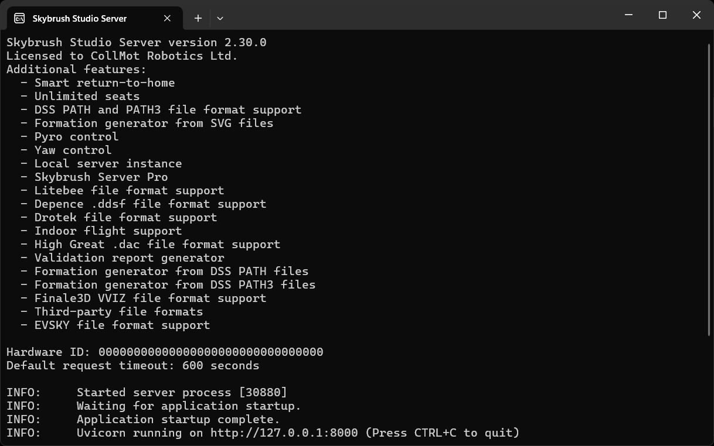
Task: Click the terminal icon on the Skybrush tab
Action: click(x=19, y=18)
